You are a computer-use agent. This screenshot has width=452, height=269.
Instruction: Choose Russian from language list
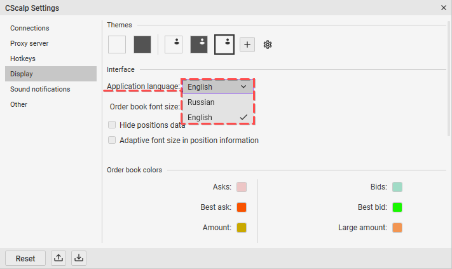pos(218,102)
